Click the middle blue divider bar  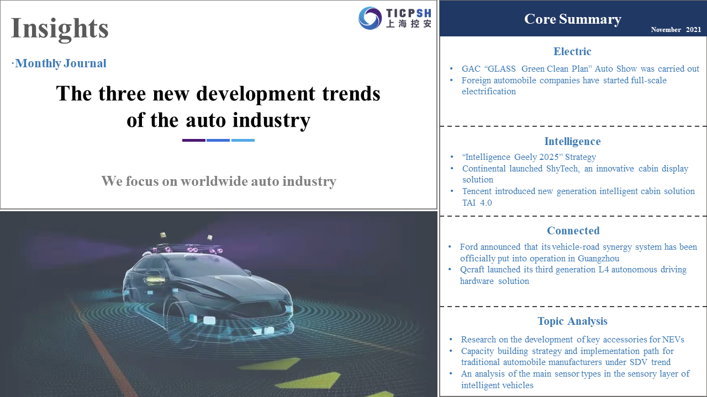[x=218, y=140]
